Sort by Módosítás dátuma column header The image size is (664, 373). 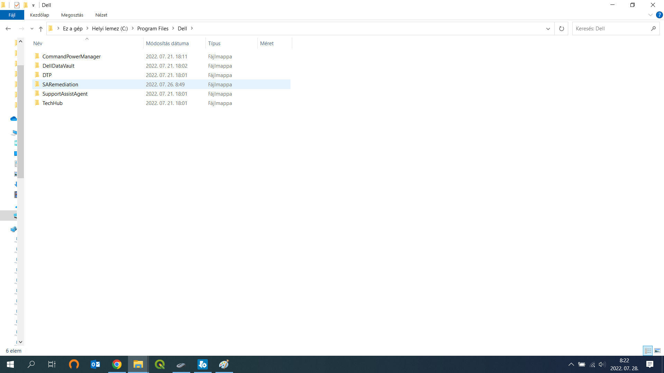coord(174,44)
